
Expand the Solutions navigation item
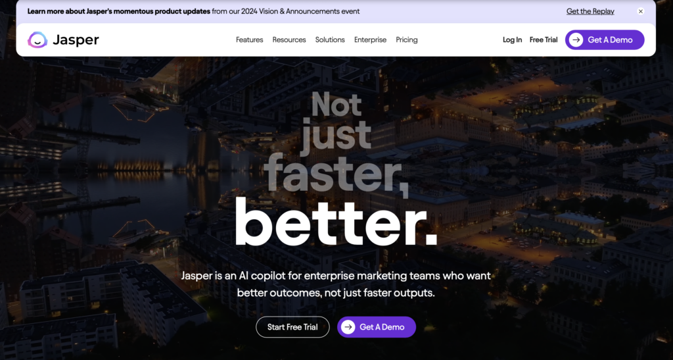pos(330,40)
